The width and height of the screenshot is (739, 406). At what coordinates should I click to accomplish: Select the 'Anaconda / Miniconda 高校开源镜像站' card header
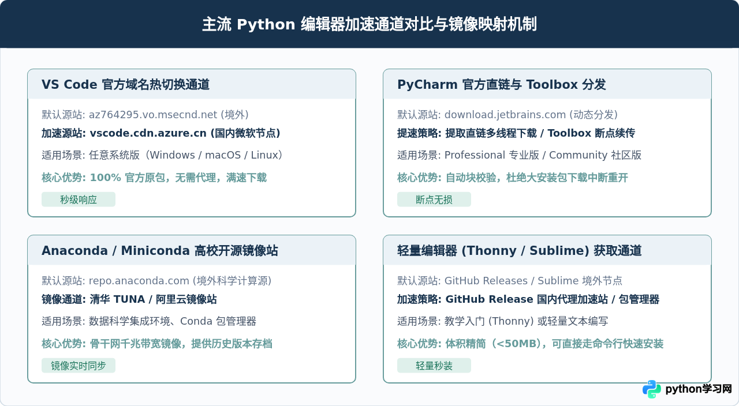tap(192, 250)
